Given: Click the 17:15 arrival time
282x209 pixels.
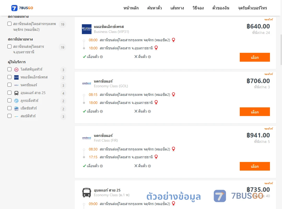Looking at the screenshot, I should pyautogui.click(x=93, y=157).
